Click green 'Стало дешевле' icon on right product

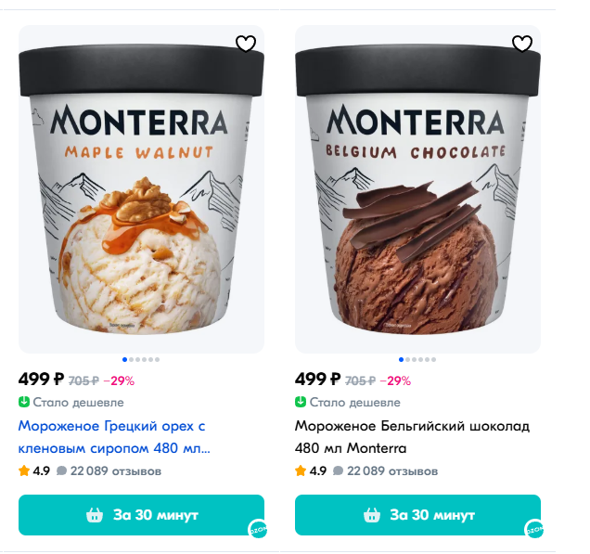click(x=301, y=402)
